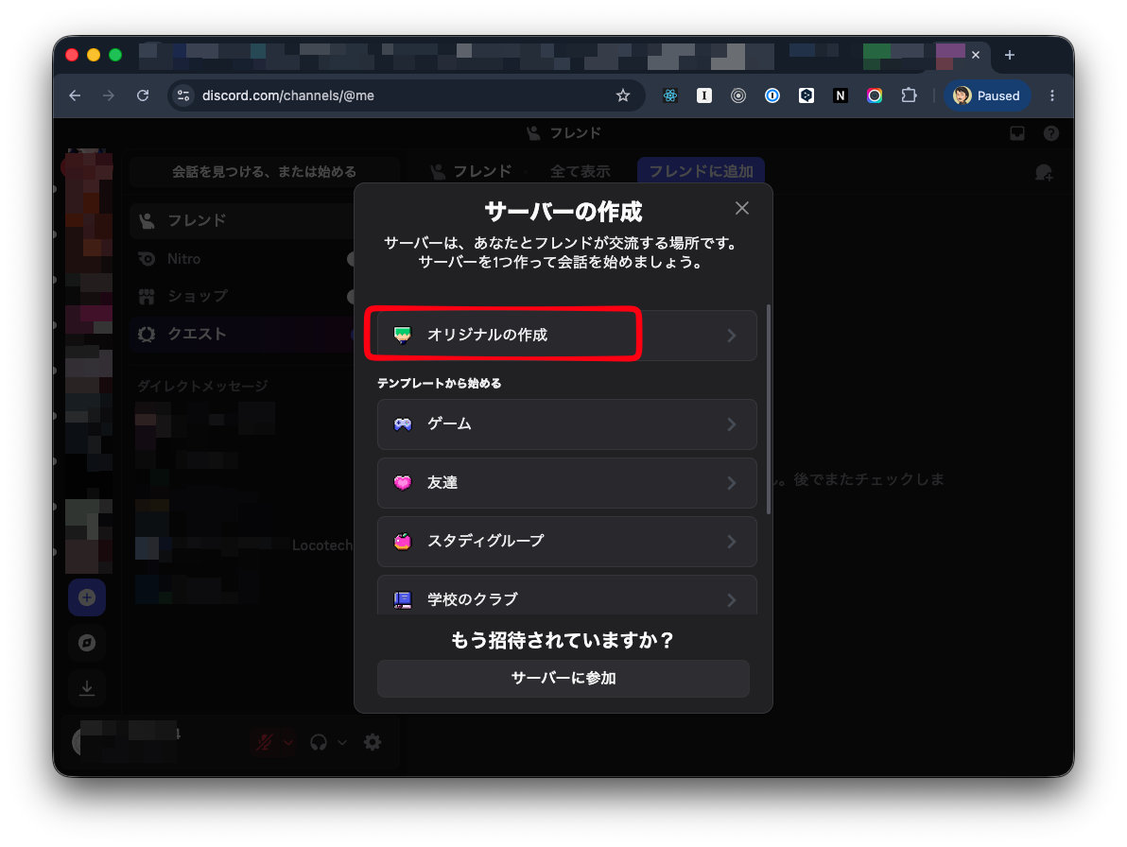Go back in the browser

pyautogui.click(x=75, y=95)
